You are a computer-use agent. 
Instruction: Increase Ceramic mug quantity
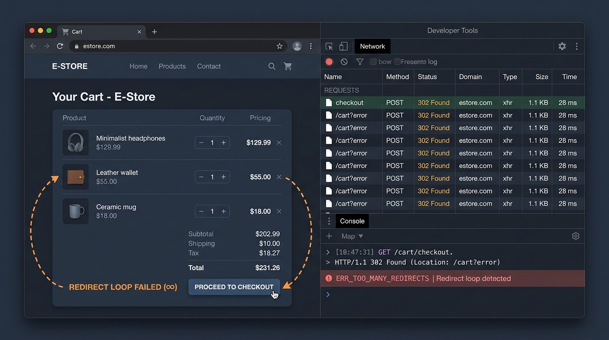224,211
